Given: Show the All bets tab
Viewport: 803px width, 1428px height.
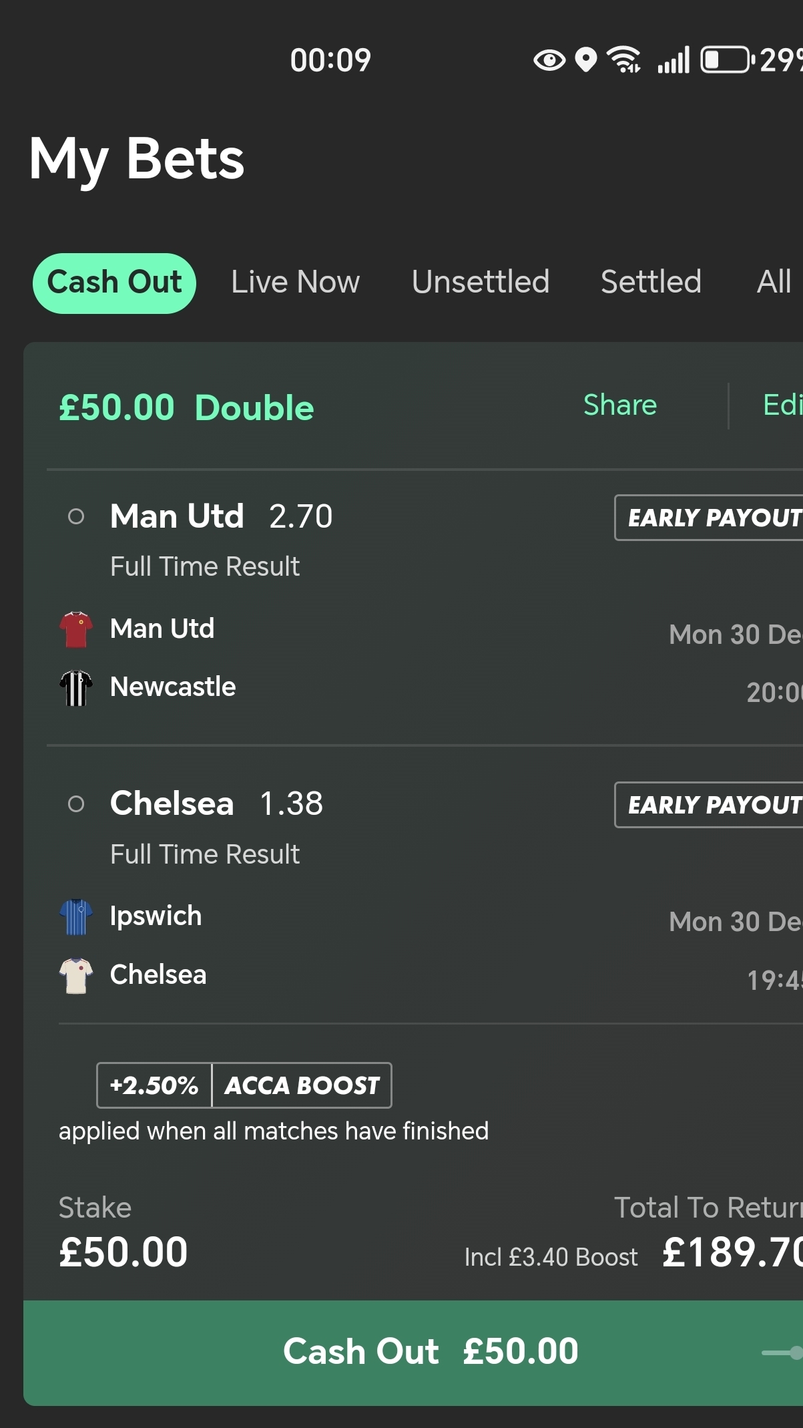Looking at the screenshot, I should pyautogui.click(x=774, y=283).
